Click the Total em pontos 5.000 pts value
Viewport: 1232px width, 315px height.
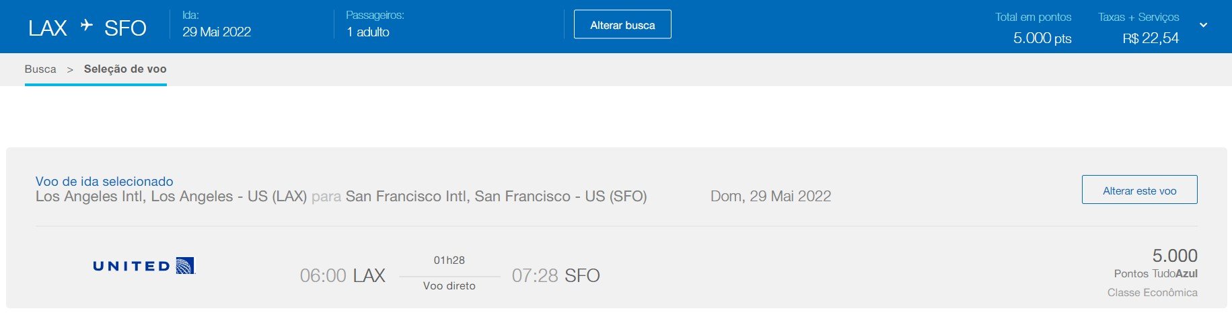[1042, 38]
